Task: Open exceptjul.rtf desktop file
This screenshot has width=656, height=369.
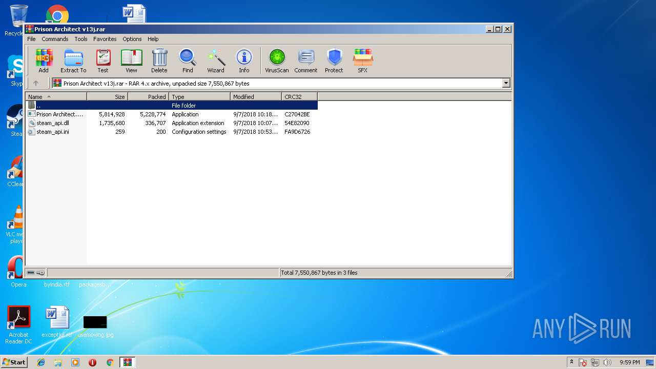Action: pos(57,322)
